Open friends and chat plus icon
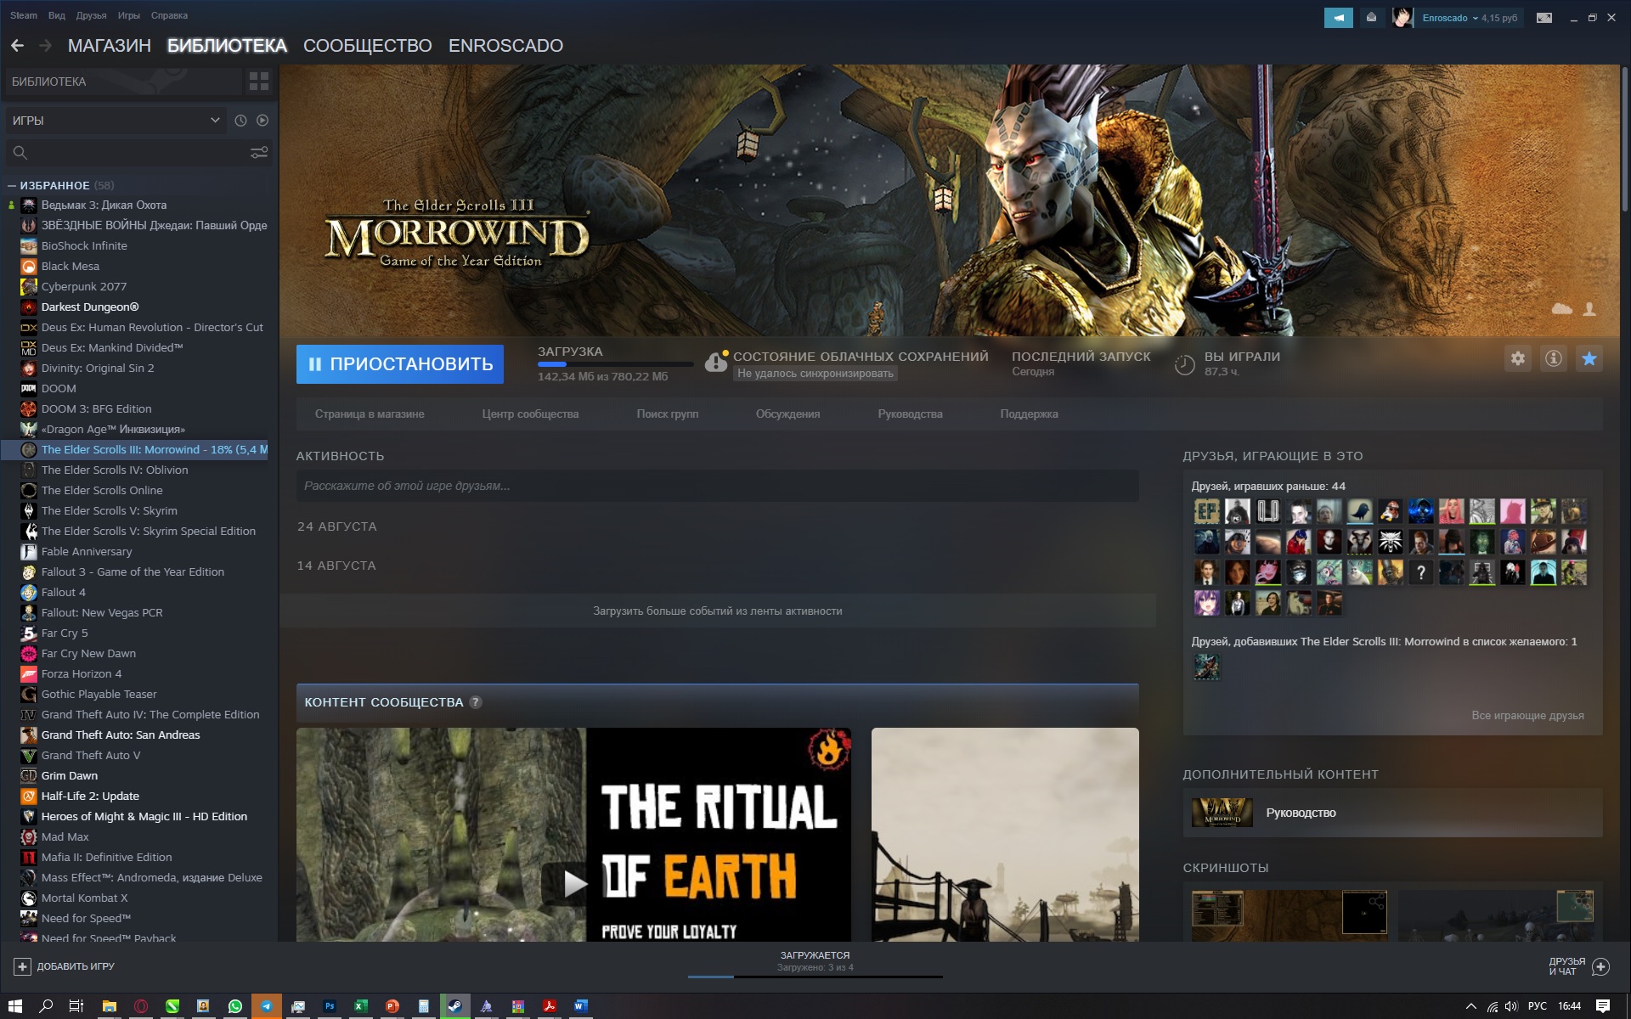Screen dimensions: 1631x1019 coord(1600,966)
